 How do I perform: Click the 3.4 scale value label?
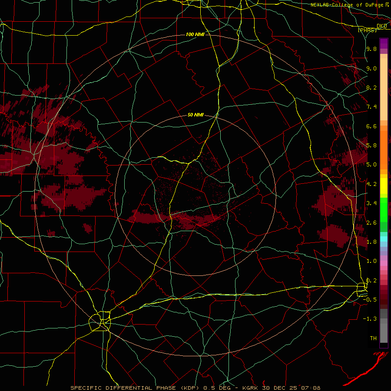click(371, 203)
